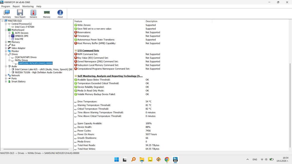Open taskbar Search magnifier icon
This screenshot has width=292, height=164.
pyautogui.click(x=133, y=159)
